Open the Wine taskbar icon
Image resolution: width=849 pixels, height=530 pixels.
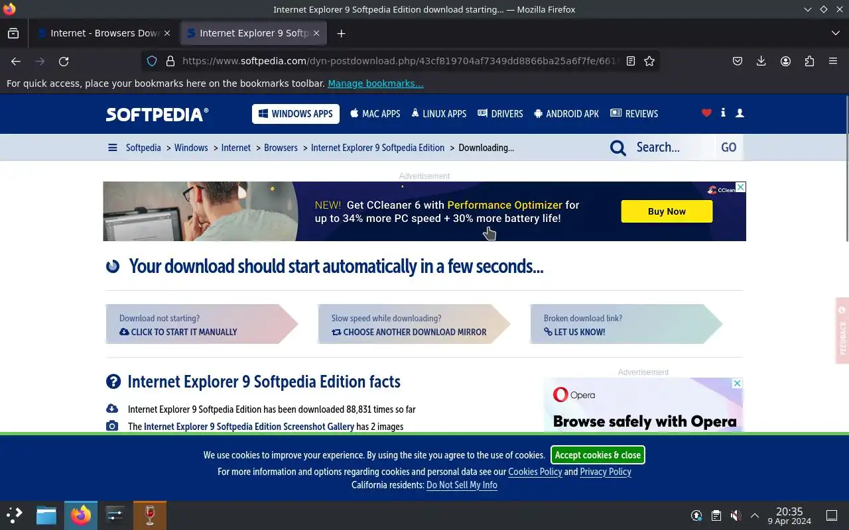pos(150,515)
